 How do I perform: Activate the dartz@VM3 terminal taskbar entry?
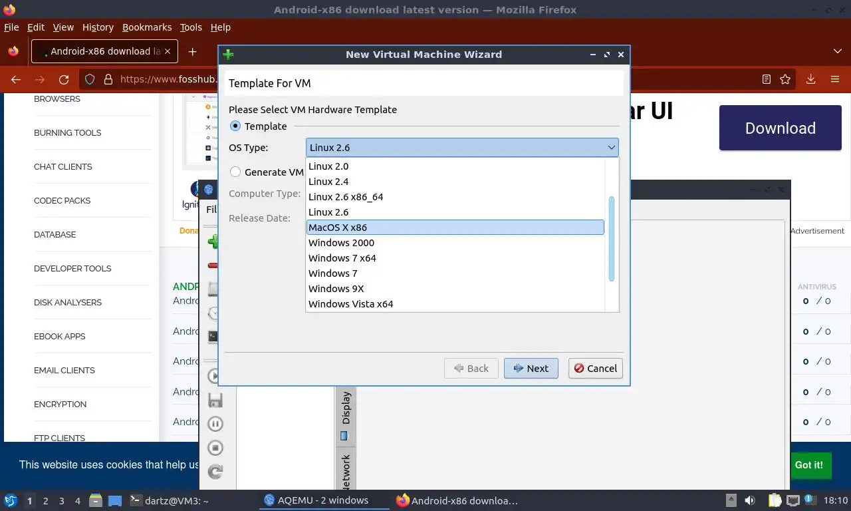point(169,500)
